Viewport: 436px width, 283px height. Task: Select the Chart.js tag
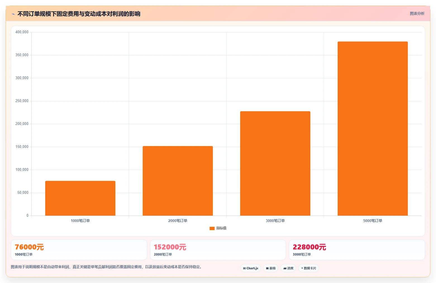pyautogui.click(x=251, y=268)
